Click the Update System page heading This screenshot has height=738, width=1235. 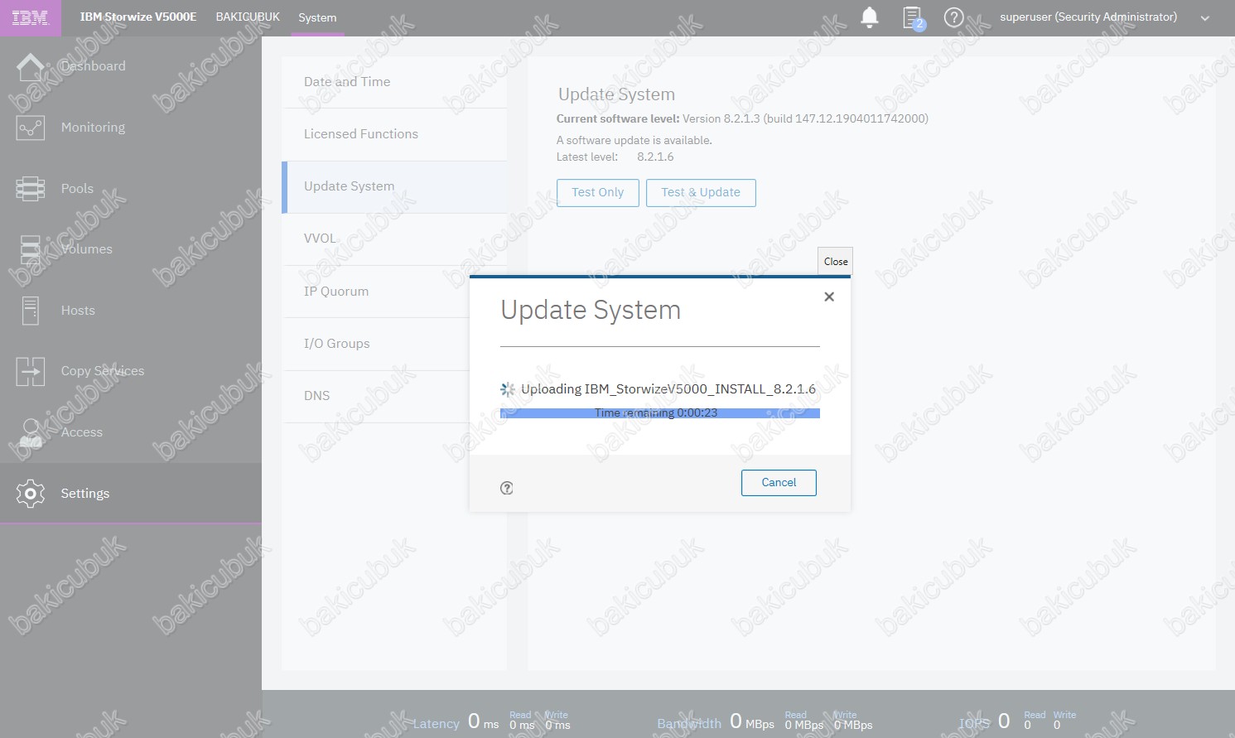coord(616,94)
